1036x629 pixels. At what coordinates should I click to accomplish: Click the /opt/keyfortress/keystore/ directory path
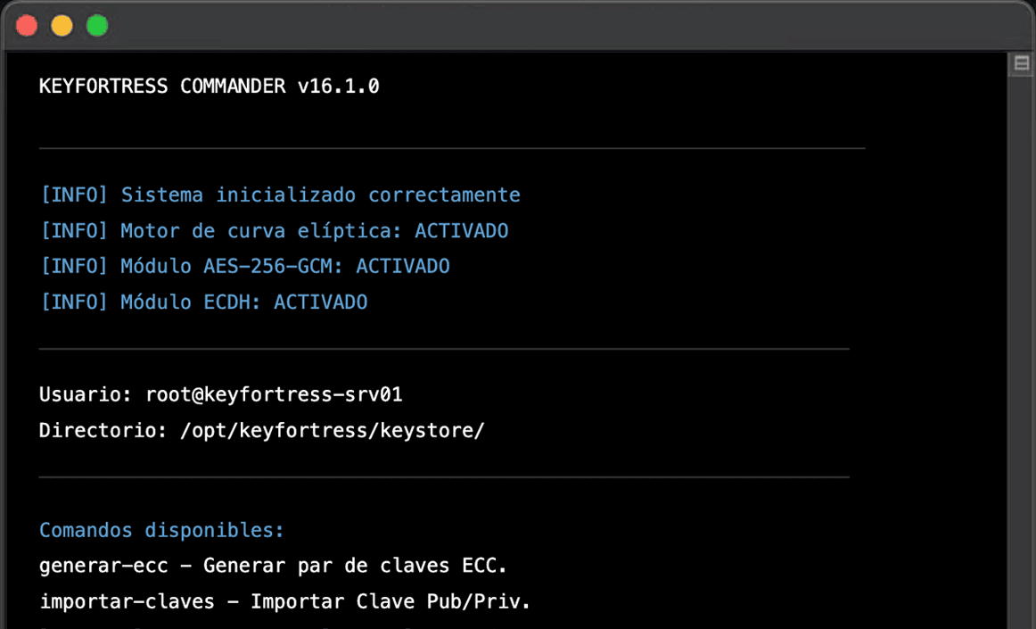[x=332, y=431]
